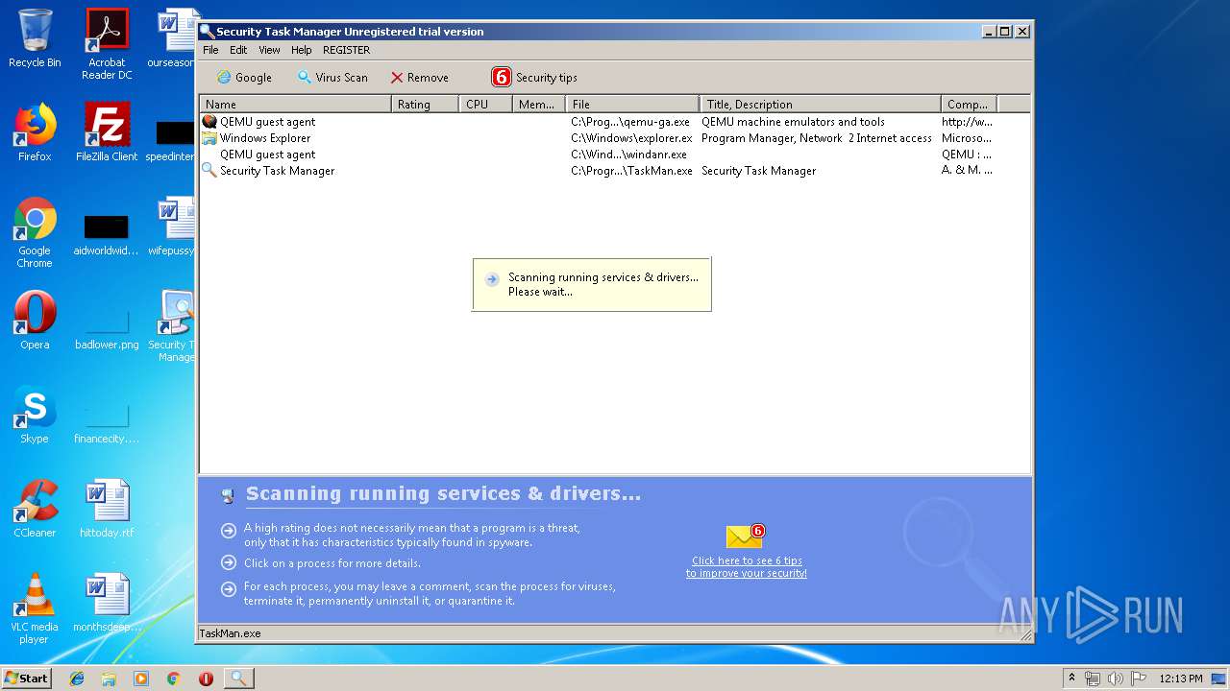Click TaskMan.exe status bar text
The width and height of the screenshot is (1230, 691).
point(230,633)
